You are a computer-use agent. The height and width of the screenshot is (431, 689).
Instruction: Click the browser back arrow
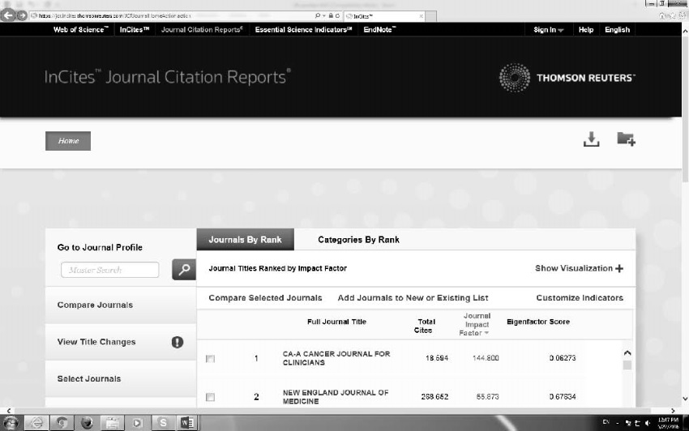pyautogui.click(x=8, y=15)
